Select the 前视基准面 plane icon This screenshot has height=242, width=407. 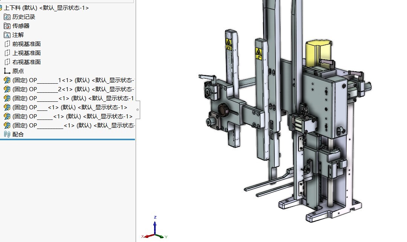pos(7,44)
